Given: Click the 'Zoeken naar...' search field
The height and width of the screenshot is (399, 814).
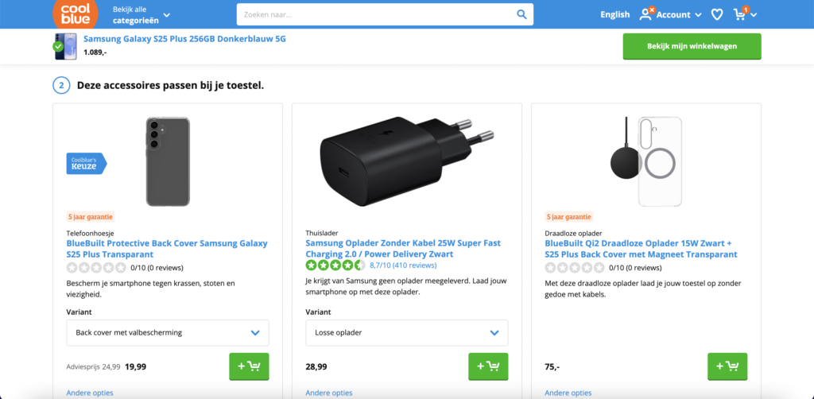Looking at the screenshot, I should (x=374, y=14).
